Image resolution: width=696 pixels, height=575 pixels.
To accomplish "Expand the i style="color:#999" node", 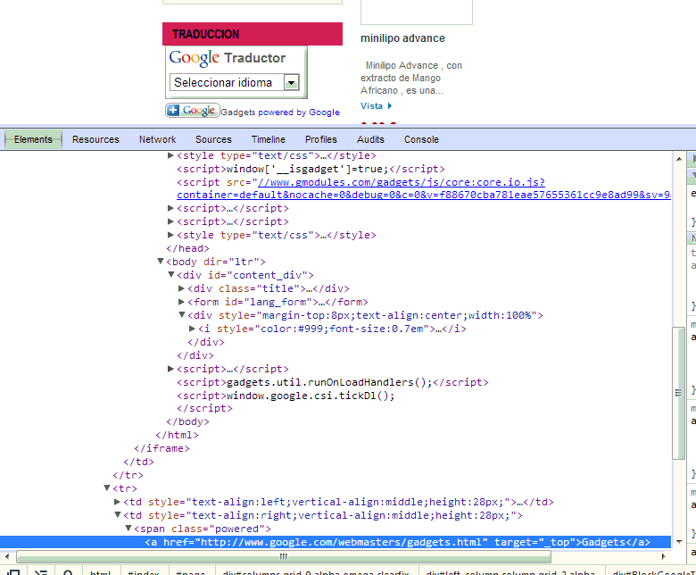I will pyautogui.click(x=192, y=329).
